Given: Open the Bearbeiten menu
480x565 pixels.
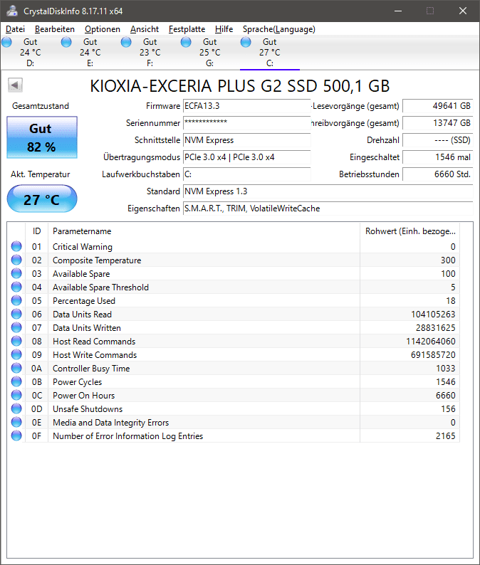Looking at the screenshot, I should pyautogui.click(x=55, y=29).
